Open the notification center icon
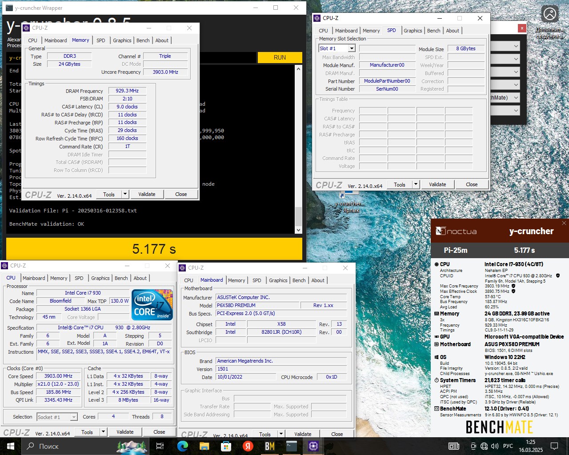The height and width of the screenshot is (455, 569). coord(554,446)
